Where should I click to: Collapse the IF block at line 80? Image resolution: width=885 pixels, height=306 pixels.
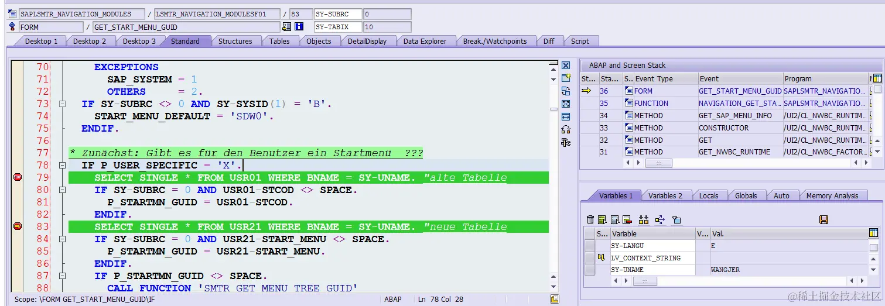(62, 190)
